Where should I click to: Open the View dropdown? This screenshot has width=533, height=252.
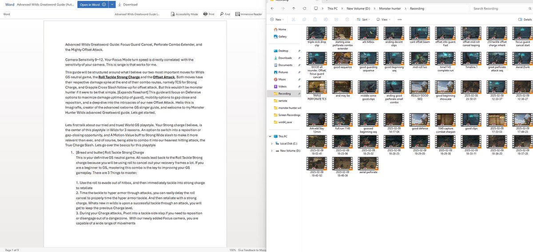click(x=384, y=19)
